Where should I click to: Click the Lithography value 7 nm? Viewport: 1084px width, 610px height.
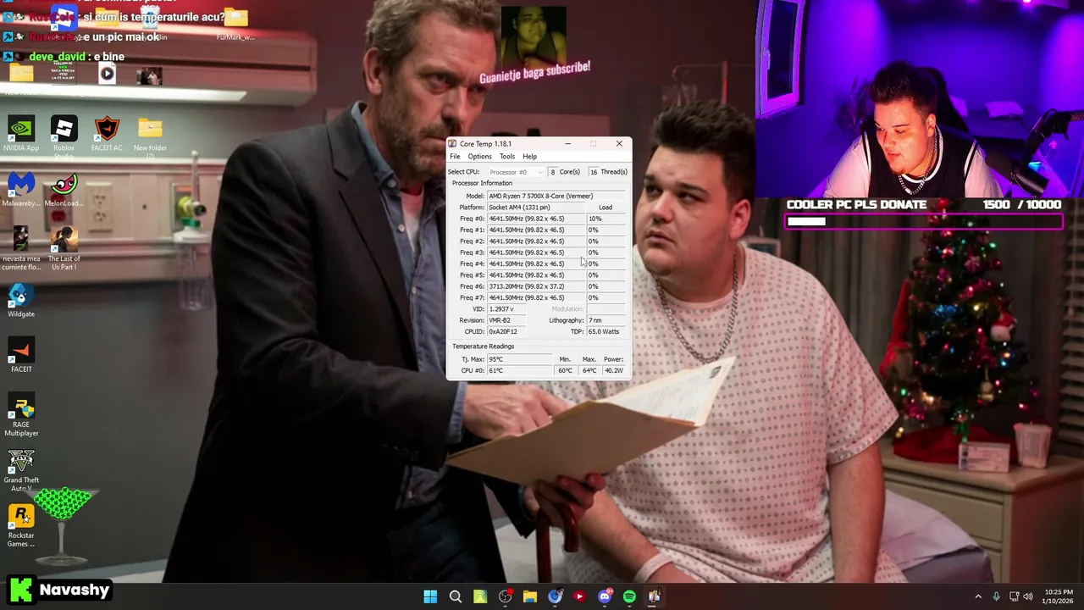(607, 320)
